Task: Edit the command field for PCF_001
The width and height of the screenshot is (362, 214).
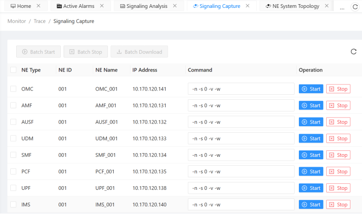Action: pyautogui.click(x=241, y=171)
